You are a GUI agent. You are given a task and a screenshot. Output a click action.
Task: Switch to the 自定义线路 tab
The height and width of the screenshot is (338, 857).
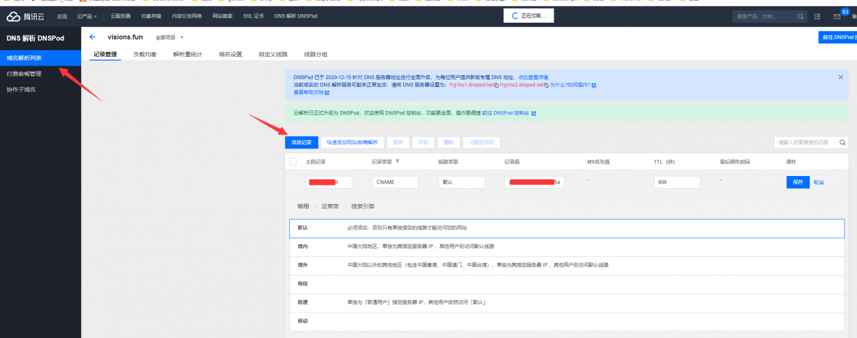pyautogui.click(x=273, y=54)
